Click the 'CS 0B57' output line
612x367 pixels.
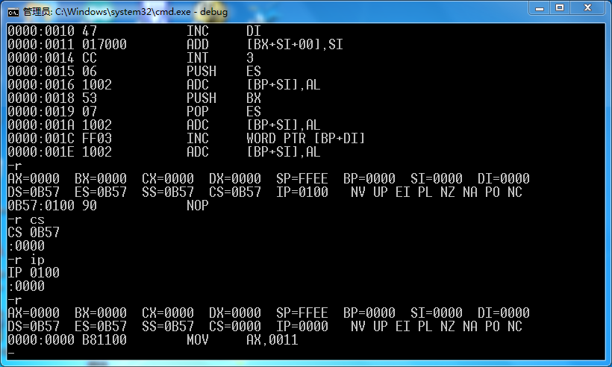(x=34, y=233)
